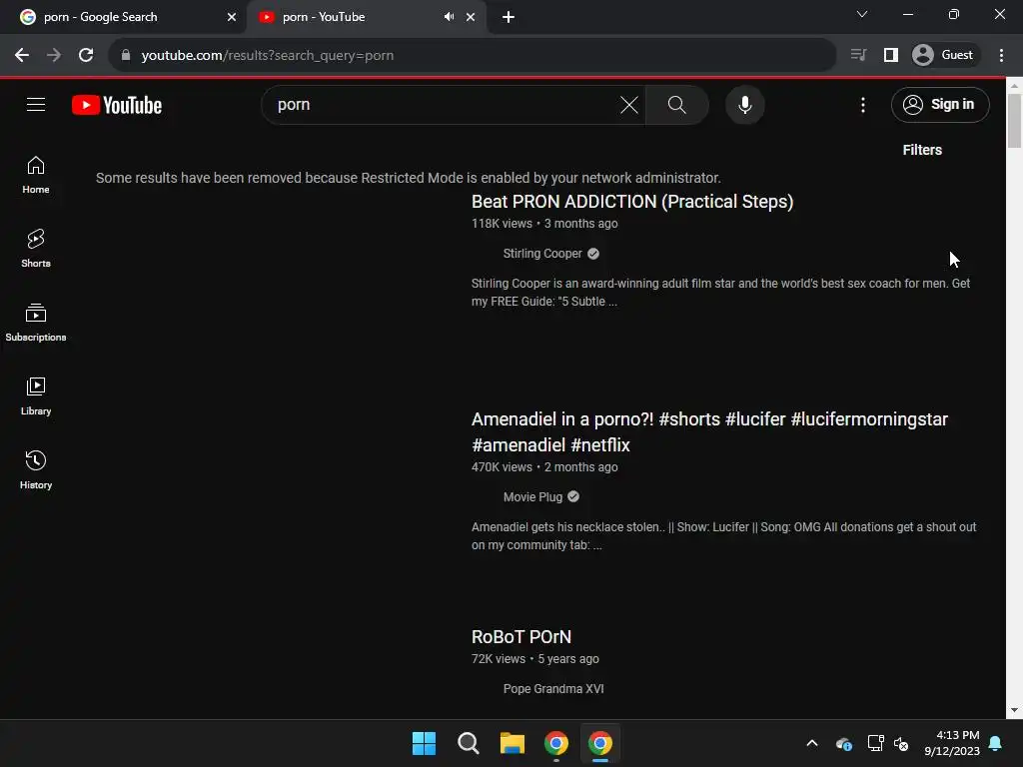1023x767 pixels.
Task: Open Library in the sidebar
Action: point(36,395)
